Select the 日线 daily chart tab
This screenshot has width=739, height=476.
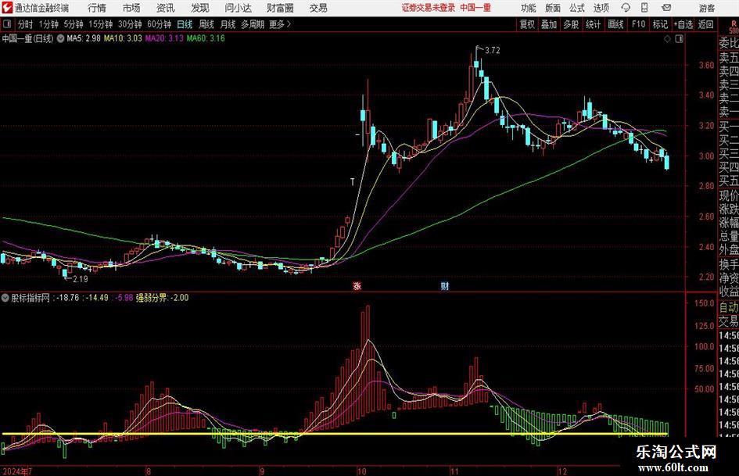coord(185,24)
